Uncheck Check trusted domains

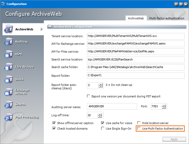54,128
